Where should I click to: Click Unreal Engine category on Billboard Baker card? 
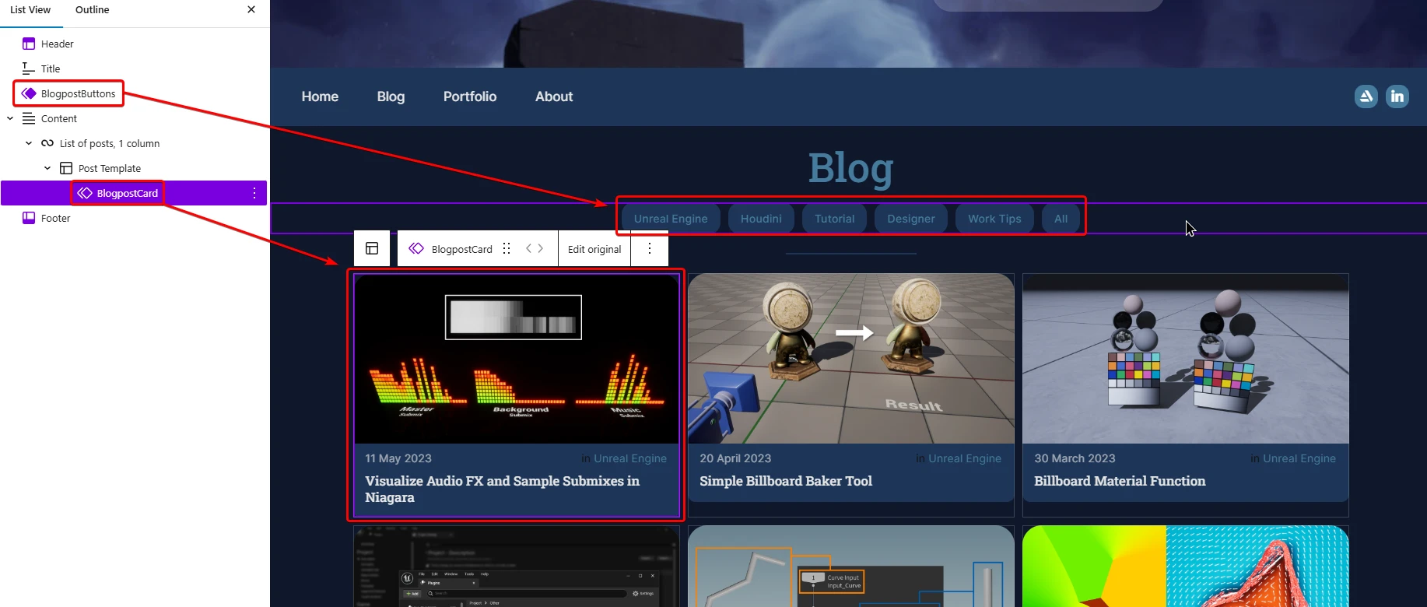pos(965,458)
